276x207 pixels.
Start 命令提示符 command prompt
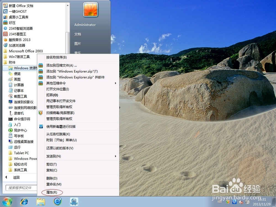click(19, 119)
